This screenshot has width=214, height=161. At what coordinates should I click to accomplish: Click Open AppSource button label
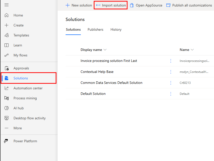(149, 5)
